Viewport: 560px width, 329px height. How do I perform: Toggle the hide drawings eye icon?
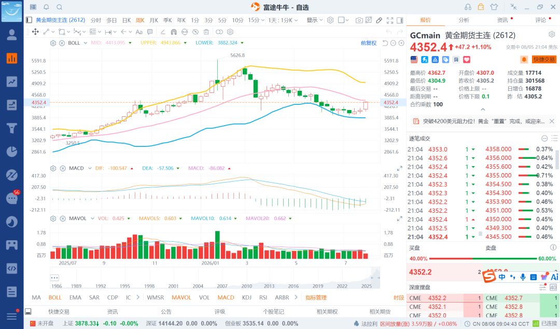point(195,32)
